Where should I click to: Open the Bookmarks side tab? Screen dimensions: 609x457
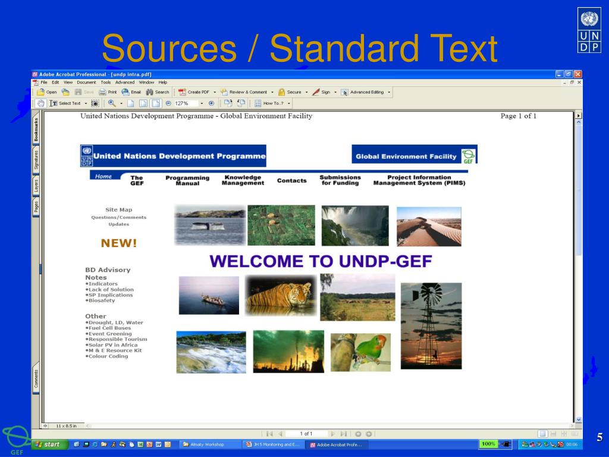(36, 130)
